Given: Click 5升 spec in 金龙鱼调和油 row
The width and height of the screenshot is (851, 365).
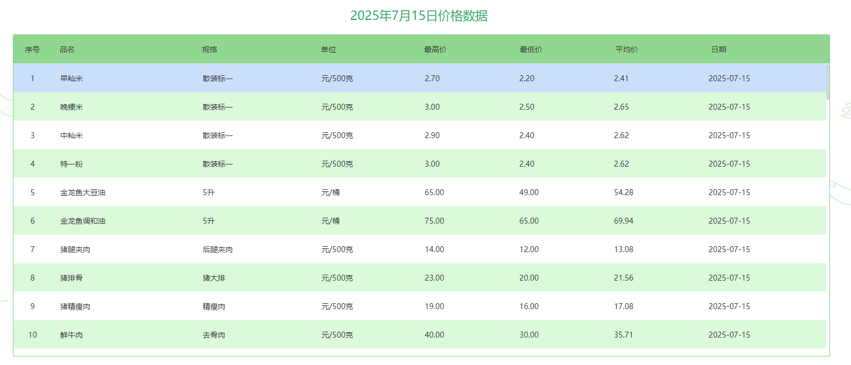Looking at the screenshot, I should [x=209, y=221].
